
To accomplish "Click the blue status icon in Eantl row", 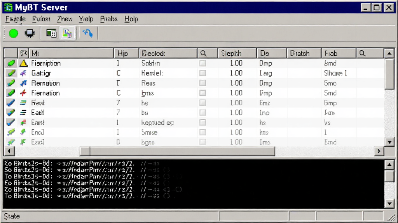I will click(x=11, y=122).
